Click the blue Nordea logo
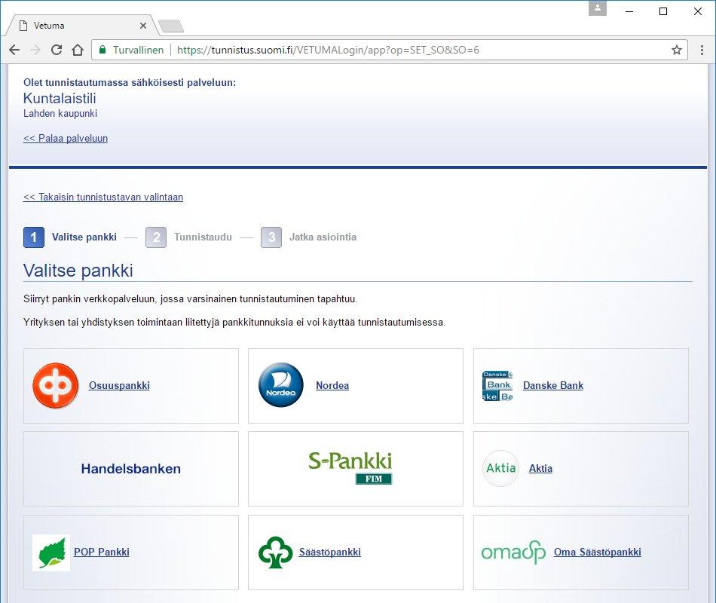The image size is (716, 603). tap(281, 385)
